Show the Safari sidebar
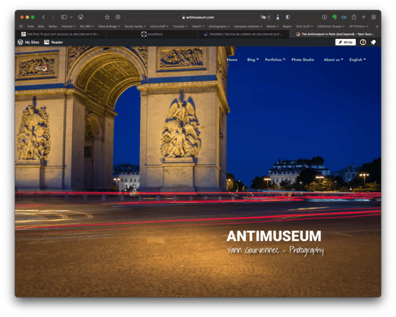 point(64,17)
